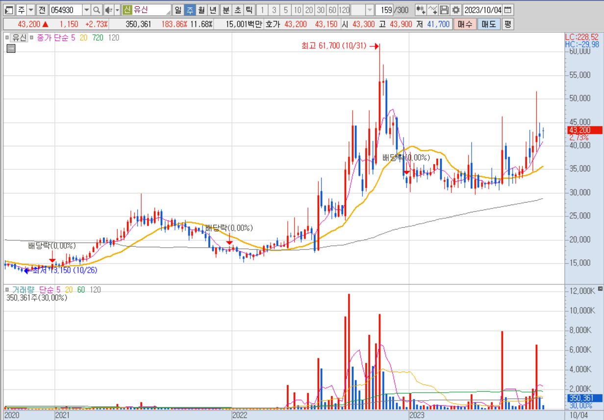Click the date field 2023/10/04
604x420 pixels.
click(483, 10)
